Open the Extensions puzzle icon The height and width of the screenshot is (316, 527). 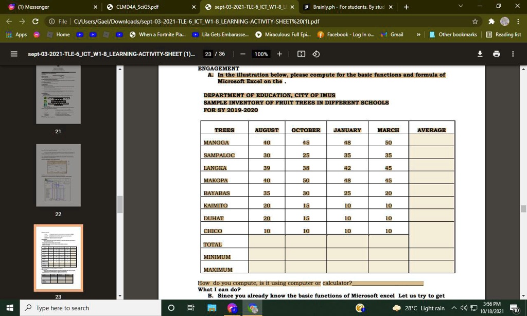click(491, 22)
